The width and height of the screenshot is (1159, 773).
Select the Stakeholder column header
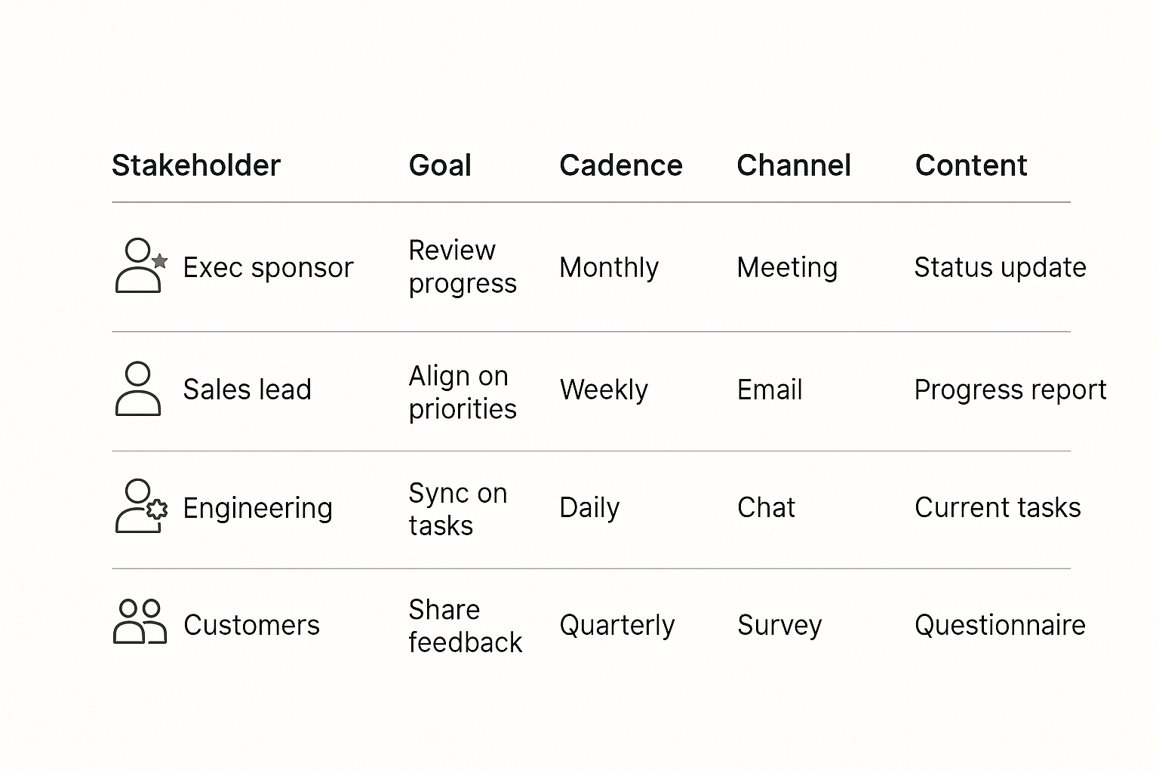(196, 165)
